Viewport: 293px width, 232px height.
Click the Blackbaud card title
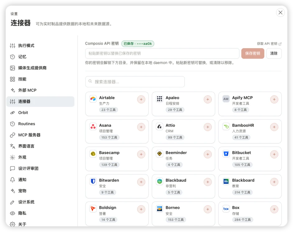[176, 180]
